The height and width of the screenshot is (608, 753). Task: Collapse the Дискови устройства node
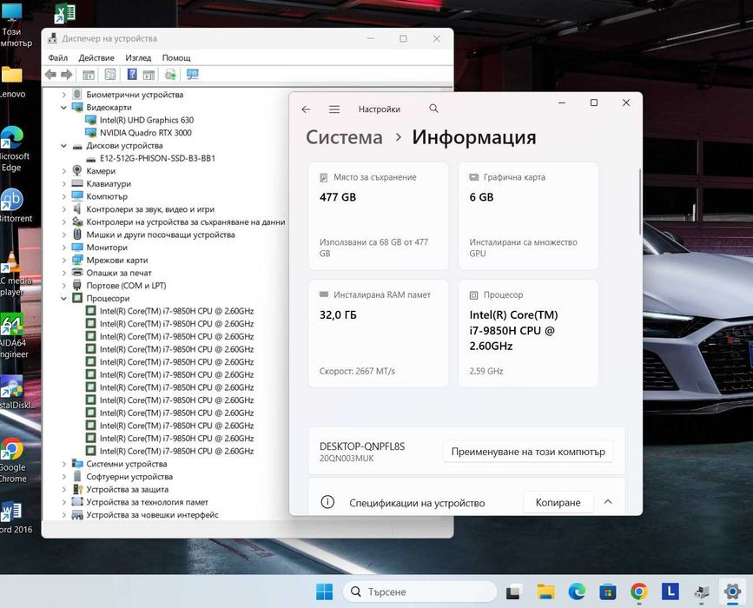(x=64, y=146)
